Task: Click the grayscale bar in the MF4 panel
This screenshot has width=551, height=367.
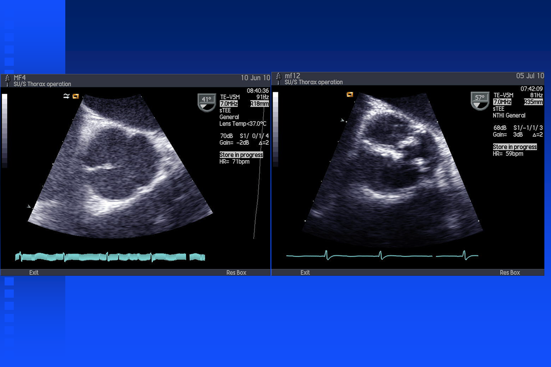Action: [x=5, y=130]
